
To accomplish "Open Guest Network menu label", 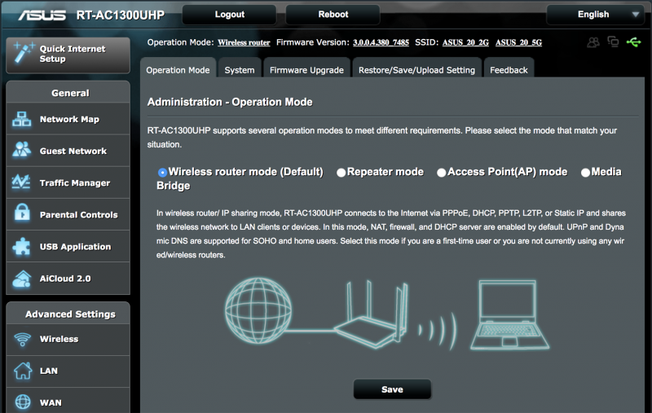I will pos(73,151).
